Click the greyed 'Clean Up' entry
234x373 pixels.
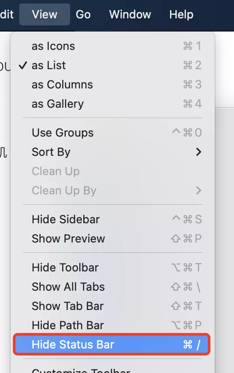pyautogui.click(x=113, y=171)
